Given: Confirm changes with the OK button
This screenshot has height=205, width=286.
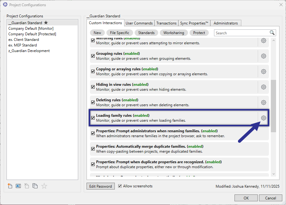Looking at the screenshot, I should point(246,198).
